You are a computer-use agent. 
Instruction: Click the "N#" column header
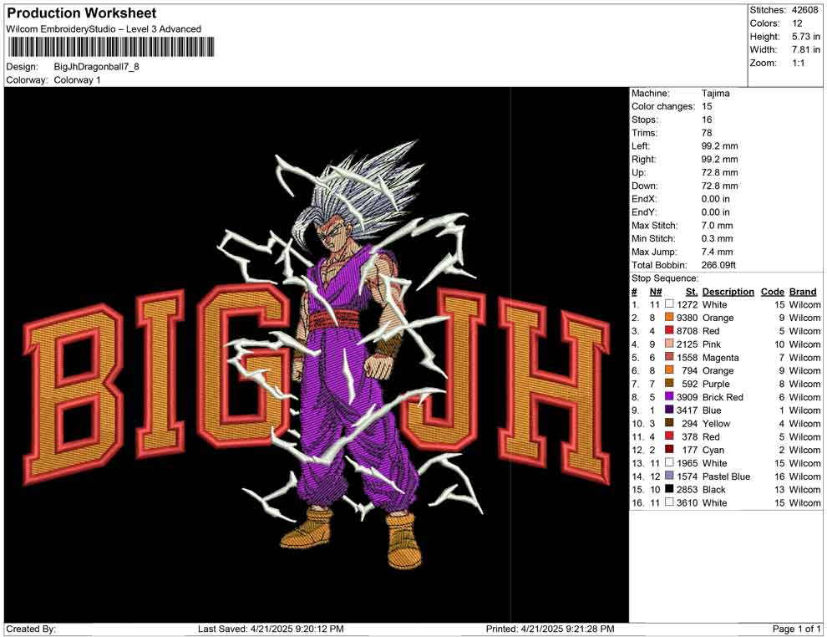pos(656,291)
